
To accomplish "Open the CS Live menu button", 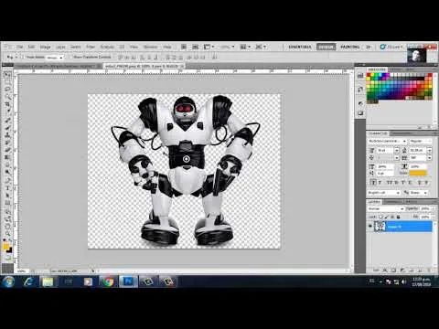I will 391,47.
